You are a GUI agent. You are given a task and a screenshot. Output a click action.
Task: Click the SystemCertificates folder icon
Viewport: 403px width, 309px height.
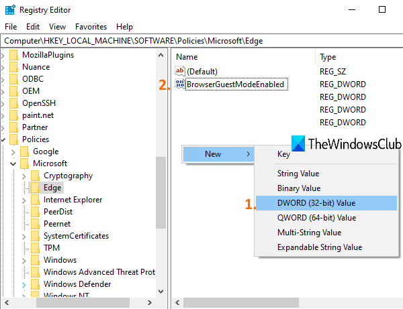click(35, 236)
